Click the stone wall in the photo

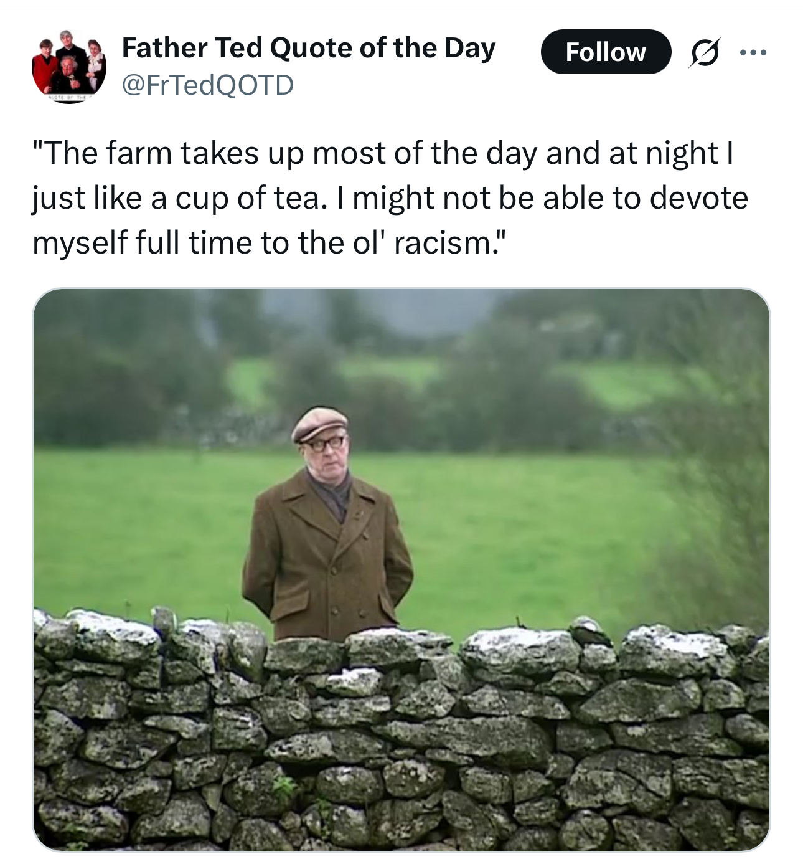click(401, 735)
